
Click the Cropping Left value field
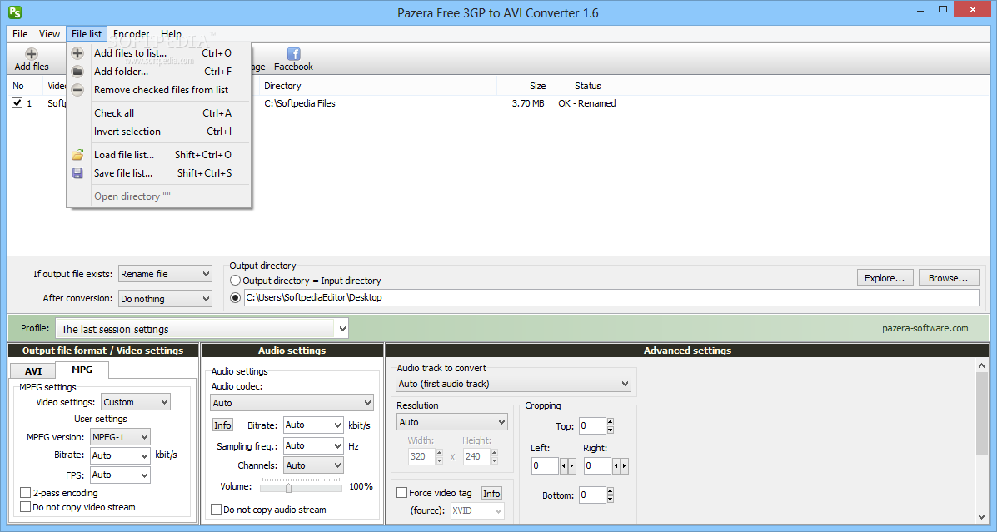point(545,466)
